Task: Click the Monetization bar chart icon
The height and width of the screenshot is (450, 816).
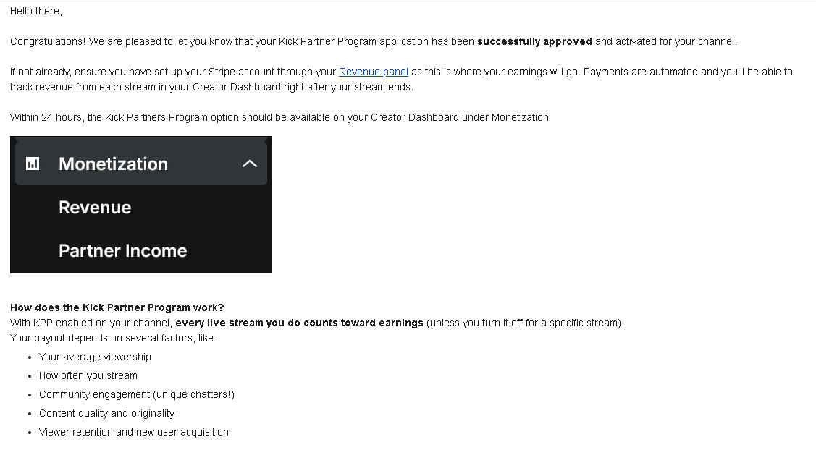Action: pyautogui.click(x=33, y=164)
